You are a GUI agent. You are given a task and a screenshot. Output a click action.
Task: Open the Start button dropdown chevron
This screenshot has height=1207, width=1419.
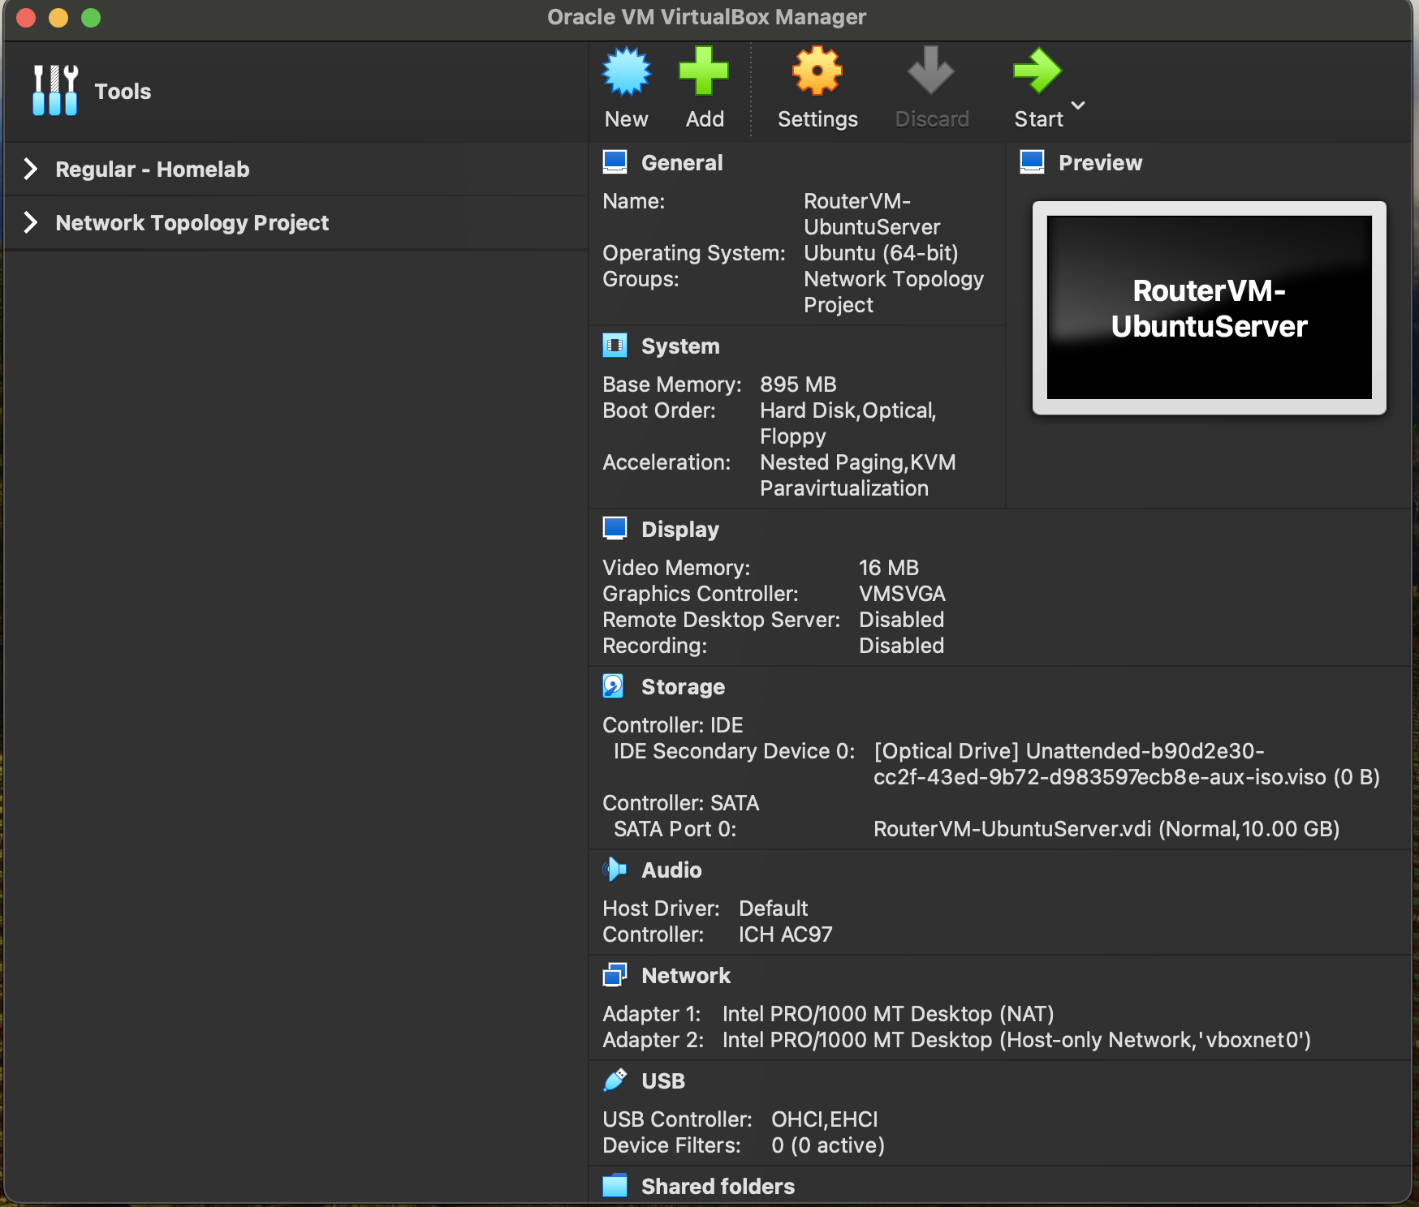[1078, 105]
